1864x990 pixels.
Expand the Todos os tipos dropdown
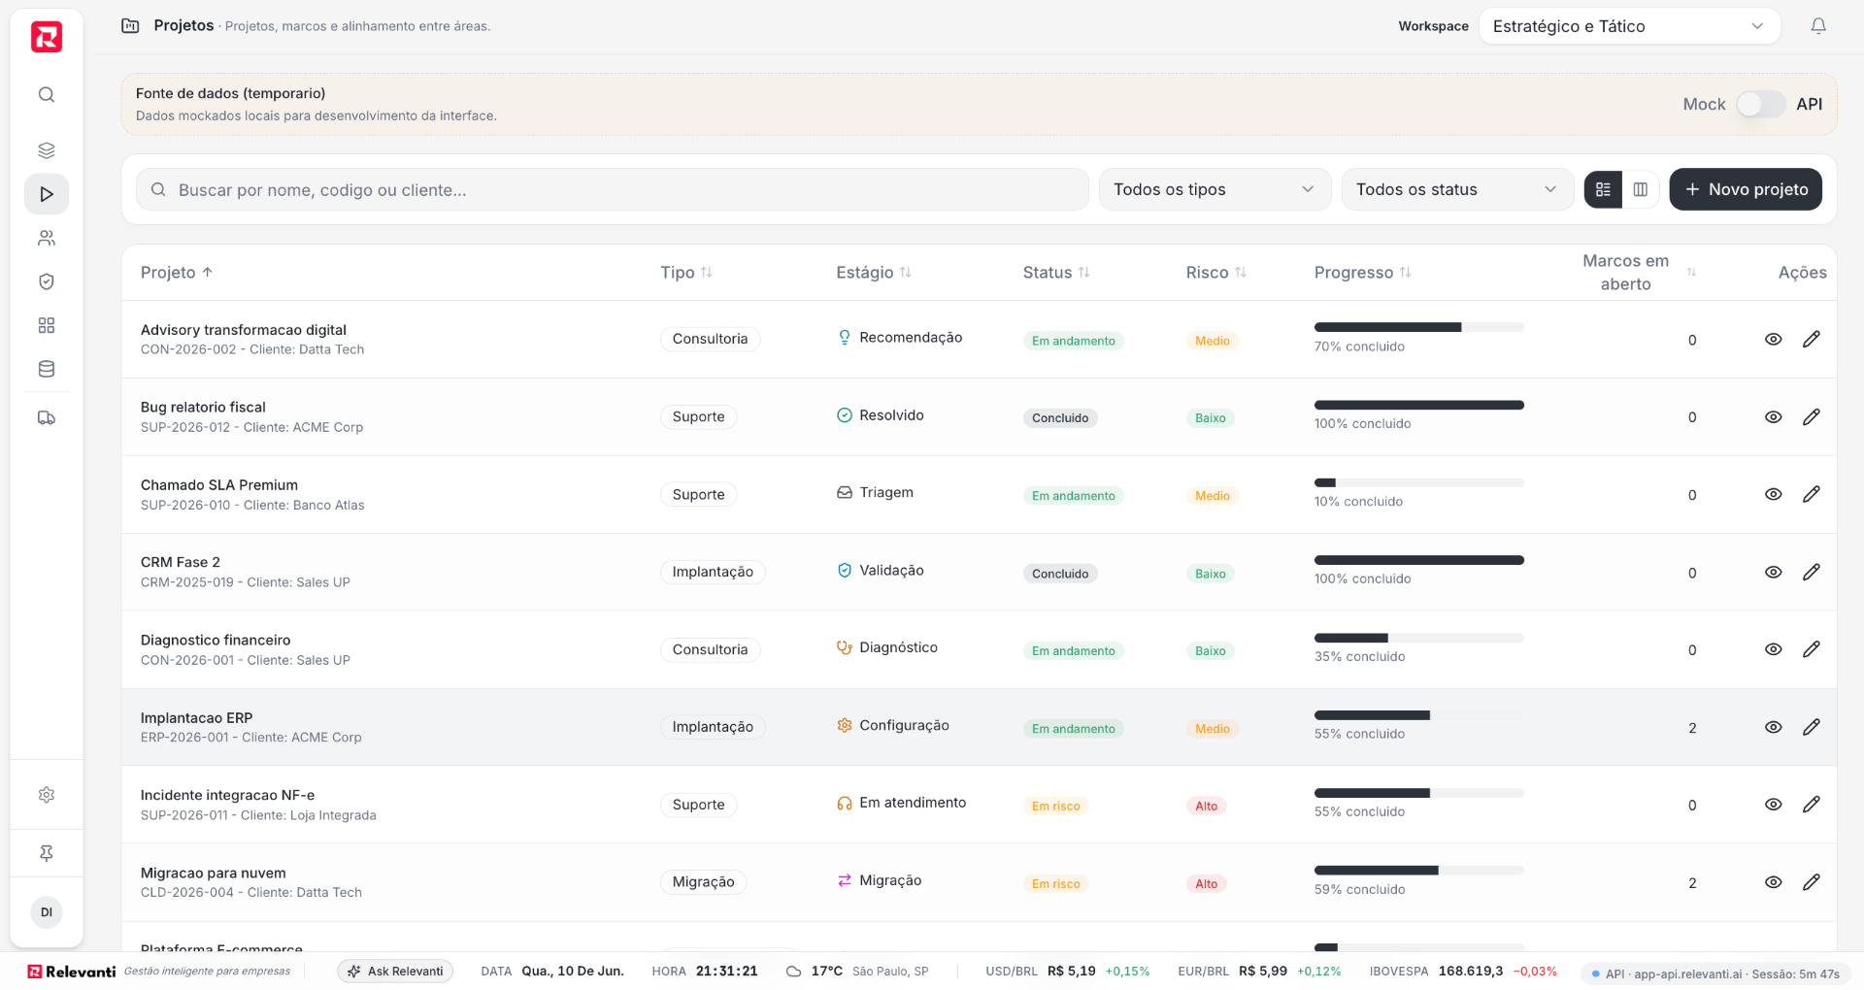[1214, 189]
